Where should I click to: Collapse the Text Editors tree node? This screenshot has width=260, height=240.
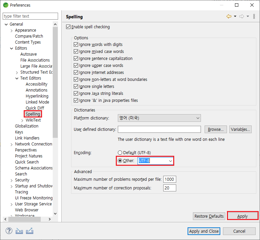(17, 79)
